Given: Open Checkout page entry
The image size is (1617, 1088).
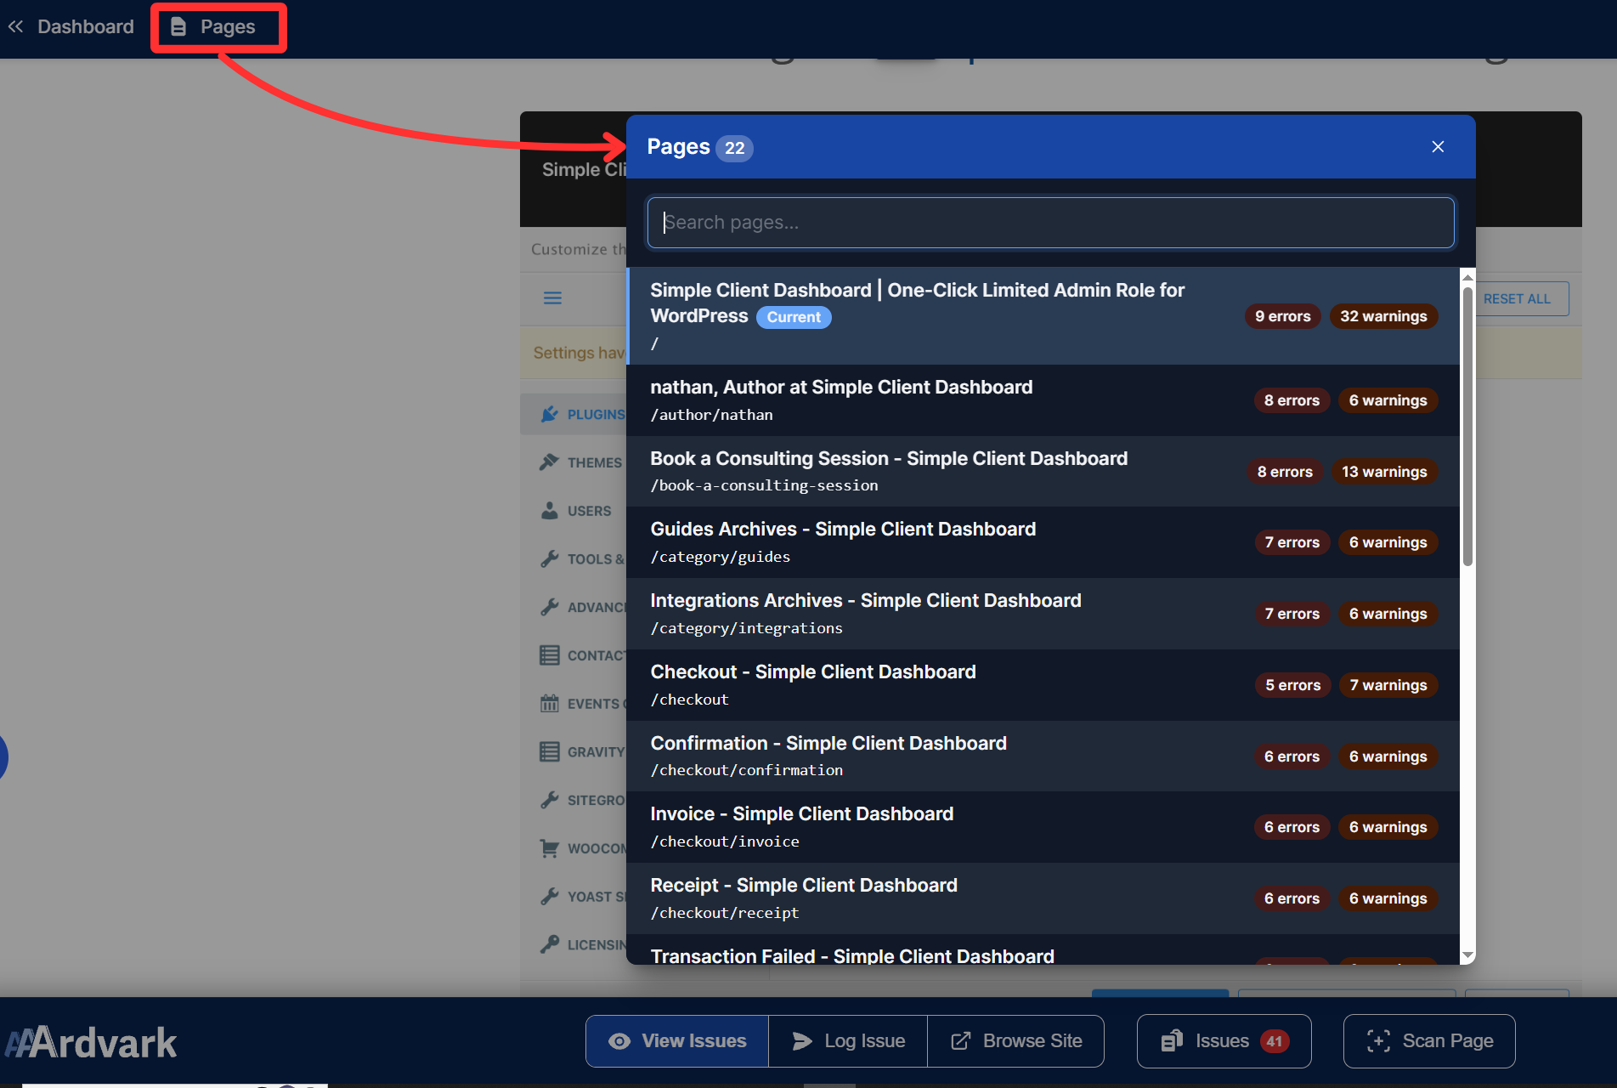Looking at the screenshot, I should click(1043, 685).
